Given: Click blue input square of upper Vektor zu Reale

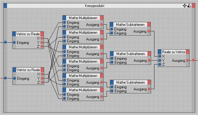Looking at the screenshot, I should tap(14, 34).
